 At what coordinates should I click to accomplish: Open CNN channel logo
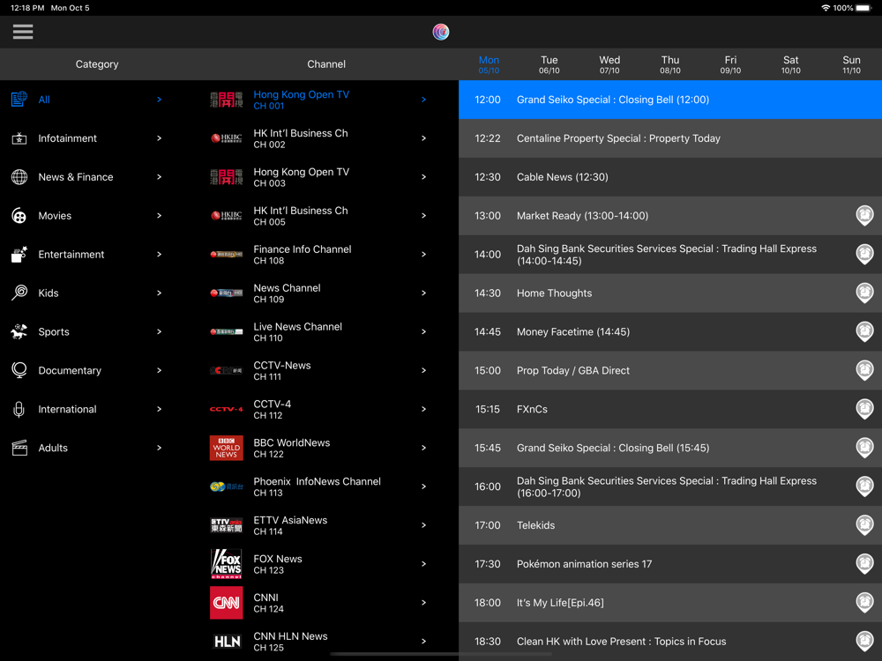point(226,603)
